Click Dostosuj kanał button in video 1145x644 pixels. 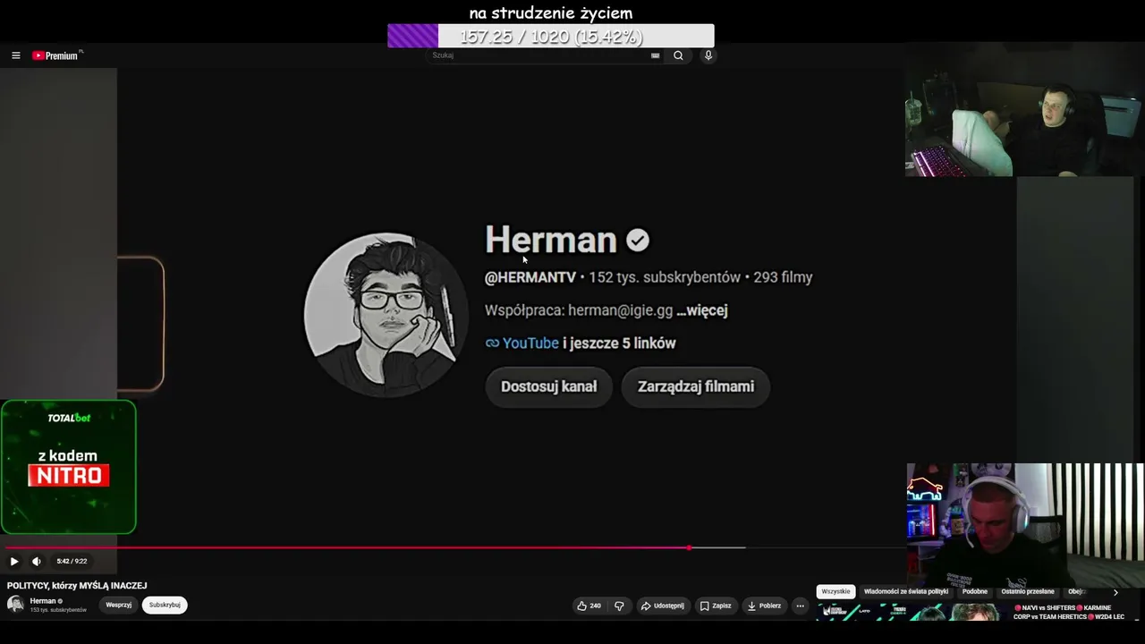tap(548, 386)
